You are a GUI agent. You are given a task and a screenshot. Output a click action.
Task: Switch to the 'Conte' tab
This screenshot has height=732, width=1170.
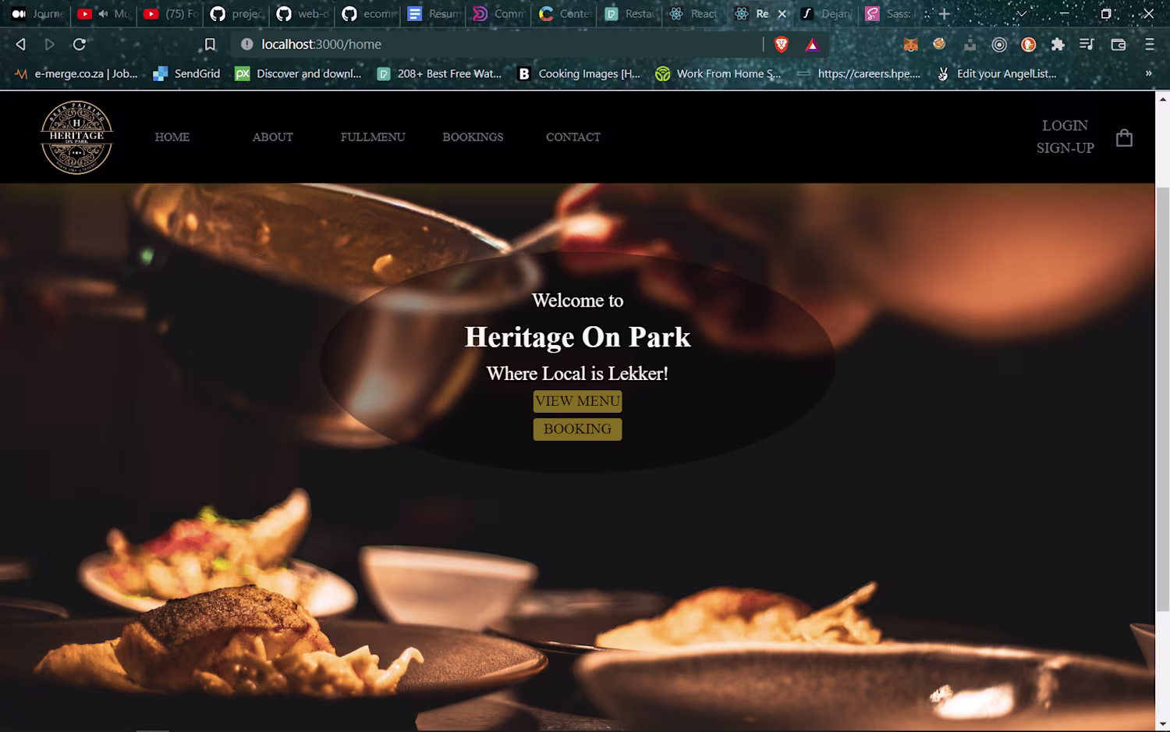pyautogui.click(x=565, y=13)
